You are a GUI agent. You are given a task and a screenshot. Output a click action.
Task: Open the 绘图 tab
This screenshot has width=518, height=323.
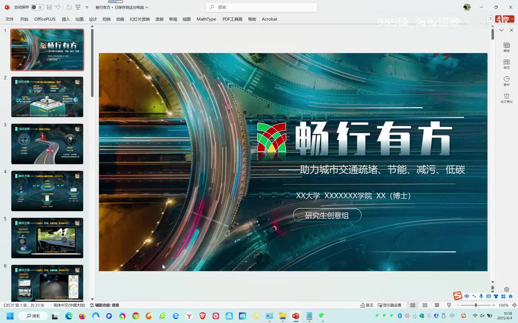79,19
